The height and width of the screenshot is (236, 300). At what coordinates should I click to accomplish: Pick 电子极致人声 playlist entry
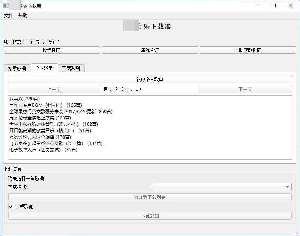point(43,150)
